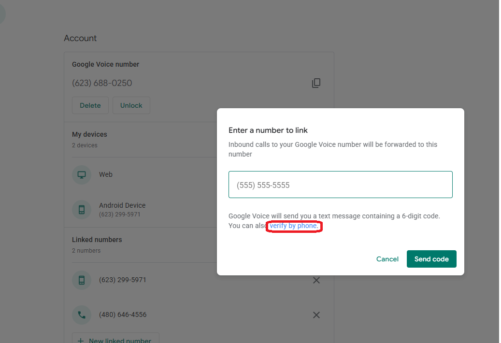Select the (623) 688-0250 number text

(102, 83)
